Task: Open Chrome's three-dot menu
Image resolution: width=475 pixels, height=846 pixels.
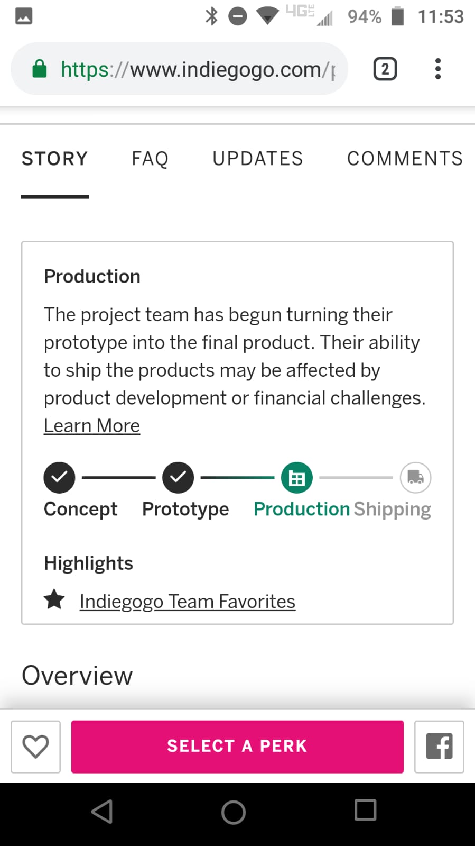Action: coord(437,69)
